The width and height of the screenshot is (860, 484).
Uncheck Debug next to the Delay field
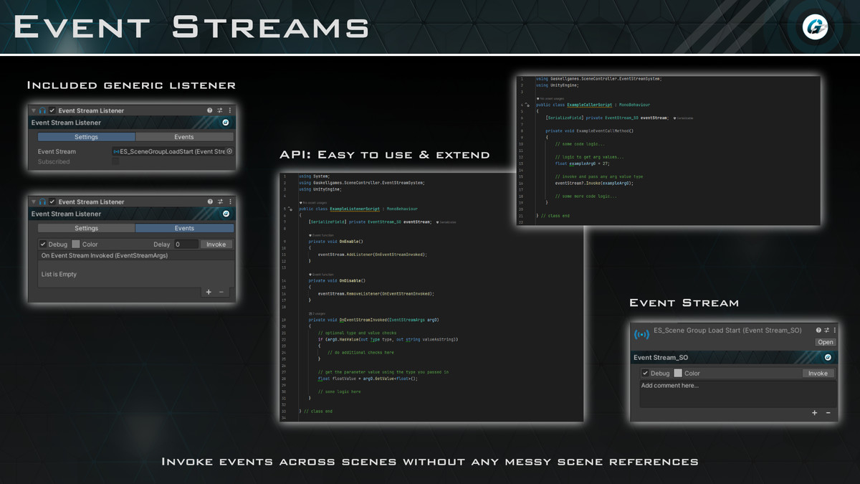point(43,245)
